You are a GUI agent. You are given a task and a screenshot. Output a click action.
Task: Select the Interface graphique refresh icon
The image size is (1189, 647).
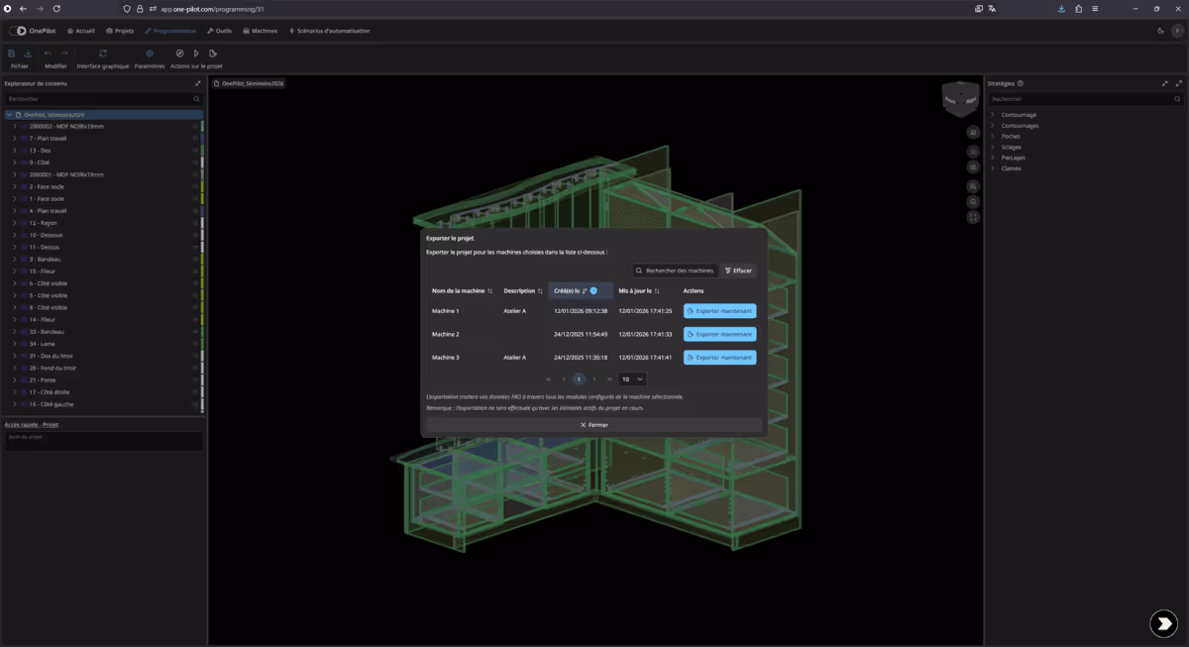tap(103, 53)
